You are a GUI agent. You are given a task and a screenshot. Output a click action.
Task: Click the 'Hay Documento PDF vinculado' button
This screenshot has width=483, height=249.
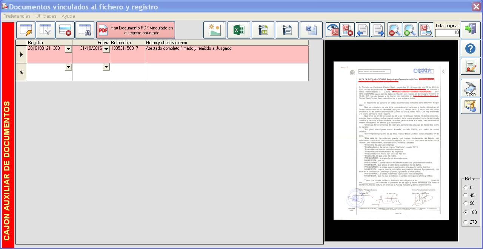[x=135, y=30]
